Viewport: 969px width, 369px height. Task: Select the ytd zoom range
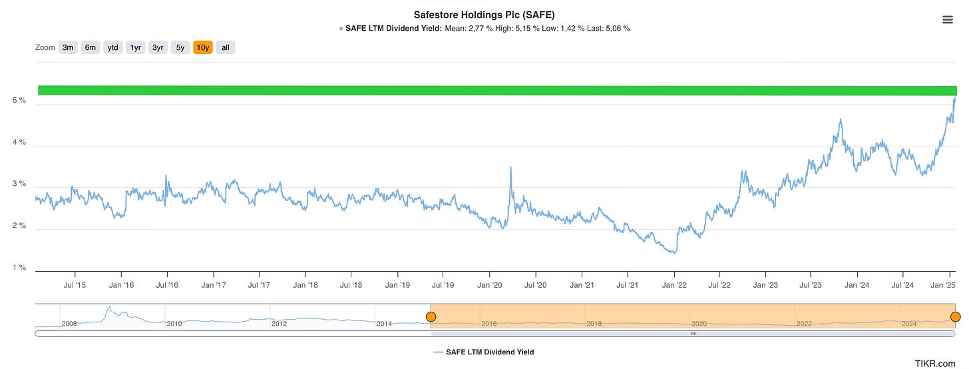113,47
